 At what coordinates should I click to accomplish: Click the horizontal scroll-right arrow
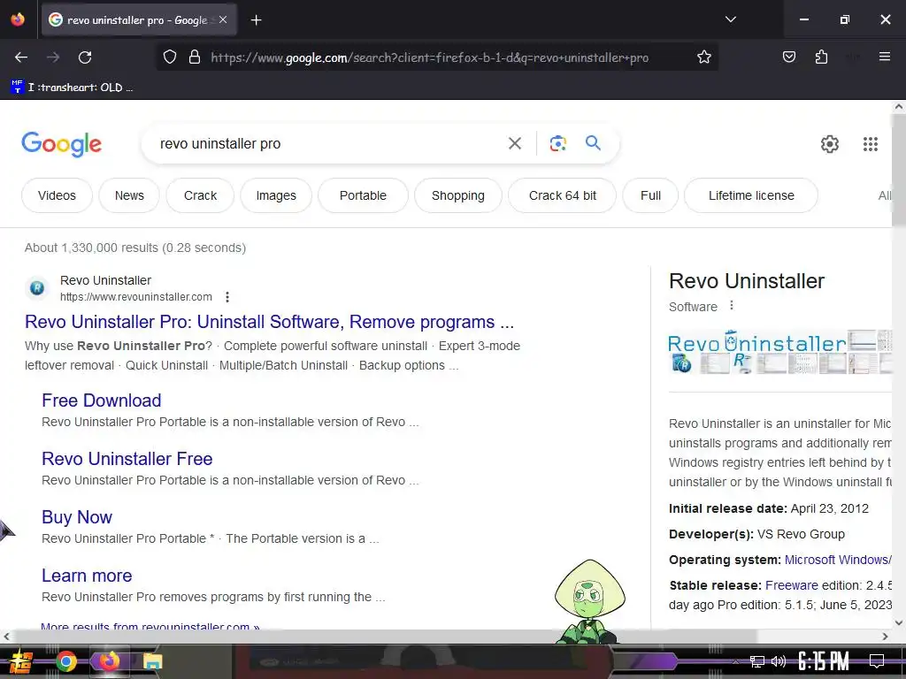coord(885,637)
